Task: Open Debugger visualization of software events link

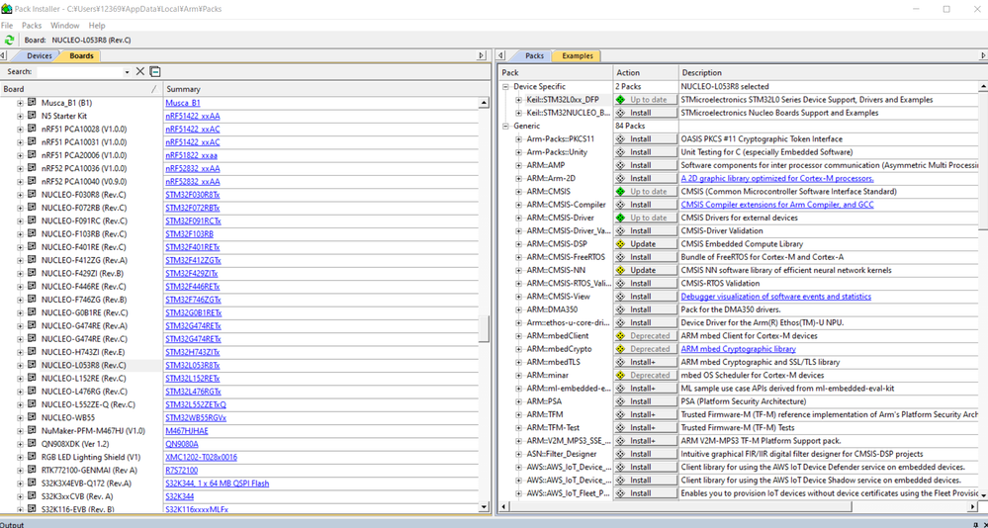Action: pyautogui.click(x=776, y=297)
